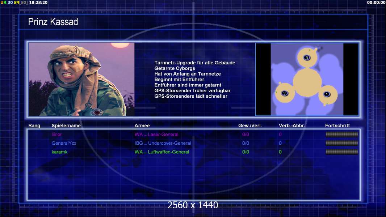Click GeneralYzx's disconnect count 0
Screen dimensions: 386x217
pyautogui.click(x=280, y=143)
